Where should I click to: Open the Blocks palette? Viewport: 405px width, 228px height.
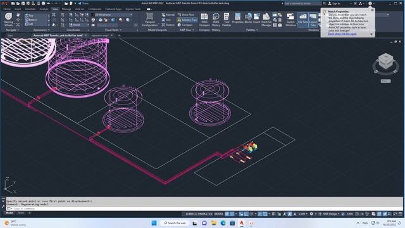pos(248,18)
